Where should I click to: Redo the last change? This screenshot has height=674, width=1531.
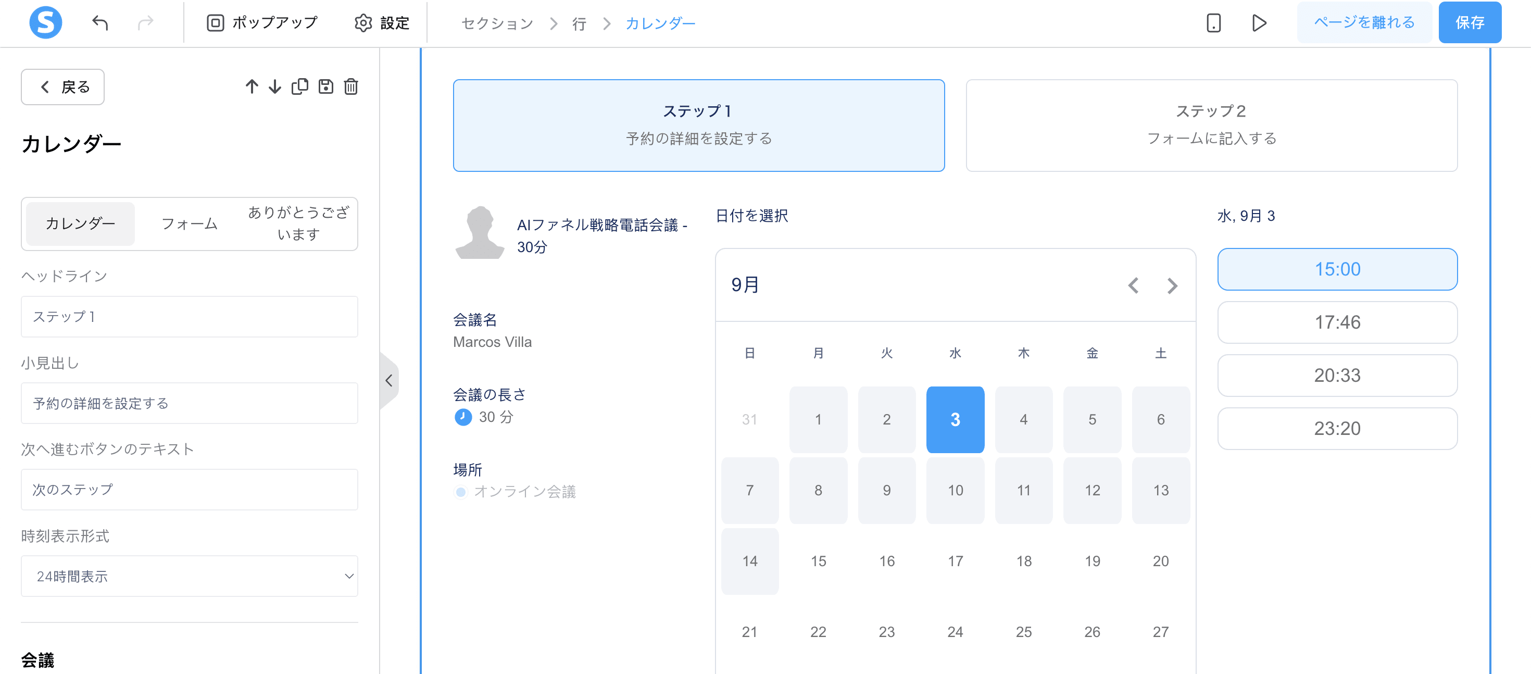(x=146, y=22)
